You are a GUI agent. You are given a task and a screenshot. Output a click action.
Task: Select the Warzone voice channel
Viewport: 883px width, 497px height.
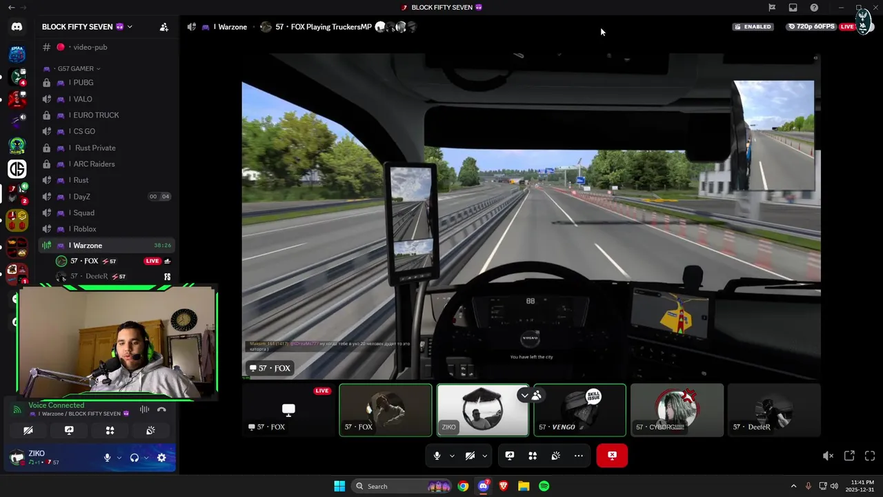point(106,245)
